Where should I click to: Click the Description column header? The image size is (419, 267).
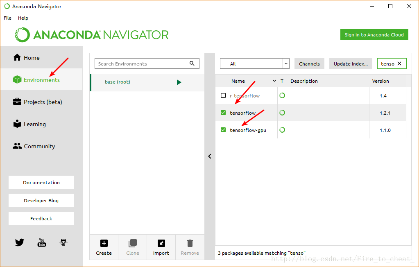(304, 81)
